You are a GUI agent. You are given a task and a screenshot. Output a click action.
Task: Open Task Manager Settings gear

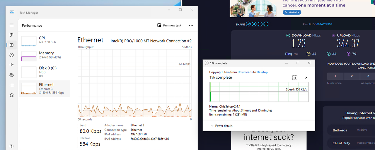[11, 146]
